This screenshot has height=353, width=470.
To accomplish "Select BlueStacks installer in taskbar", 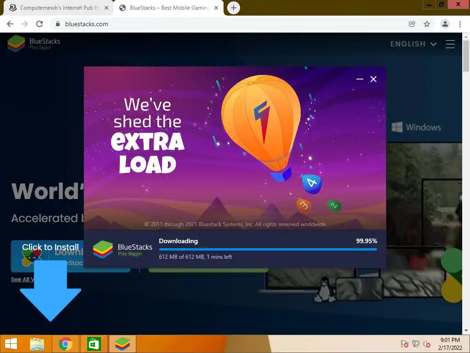I will (122, 344).
